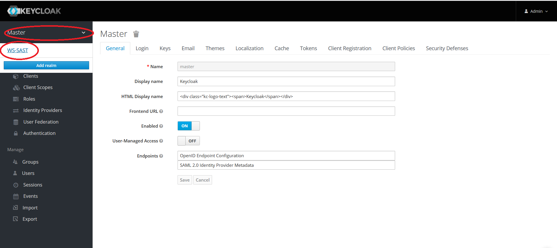Expand the Master realm dropdown
The image size is (557, 248).
(x=46, y=32)
